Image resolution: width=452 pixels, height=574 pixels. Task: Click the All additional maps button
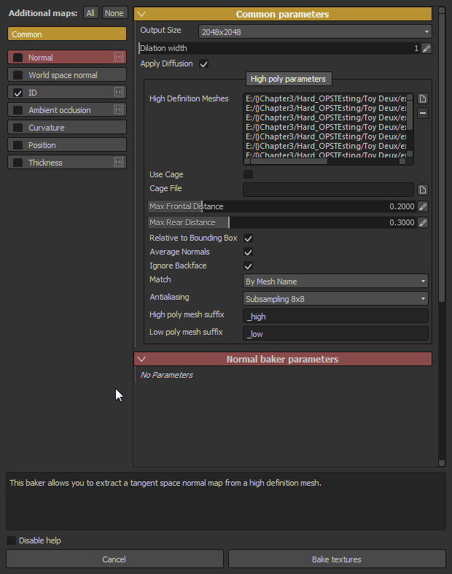click(90, 13)
